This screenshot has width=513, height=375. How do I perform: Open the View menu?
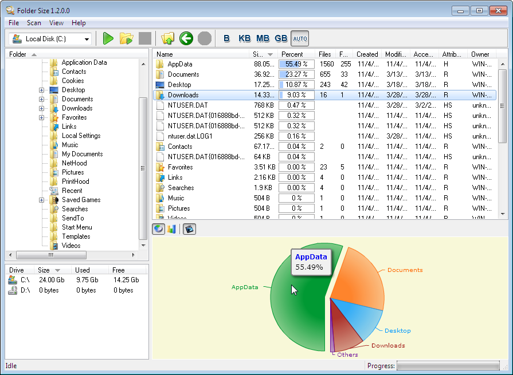pyautogui.click(x=56, y=23)
